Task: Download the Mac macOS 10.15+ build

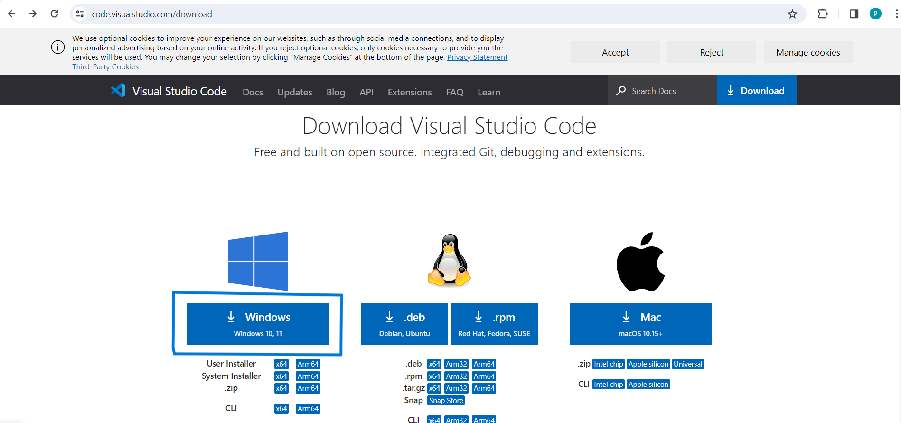Action: coord(640,324)
